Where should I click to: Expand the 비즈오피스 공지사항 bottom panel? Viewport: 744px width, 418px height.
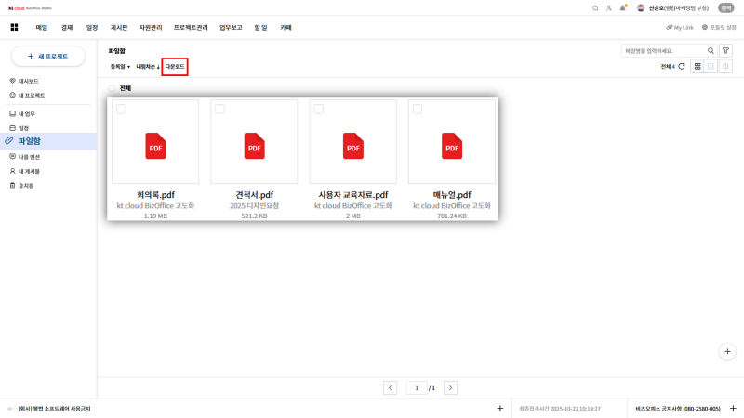pos(733,408)
